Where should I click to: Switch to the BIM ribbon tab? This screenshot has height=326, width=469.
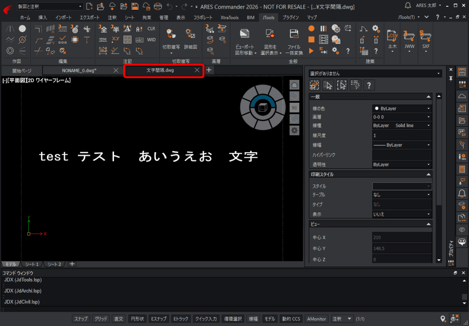click(x=251, y=18)
